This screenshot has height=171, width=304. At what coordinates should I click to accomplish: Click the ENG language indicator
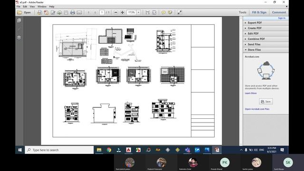pos(262,150)
